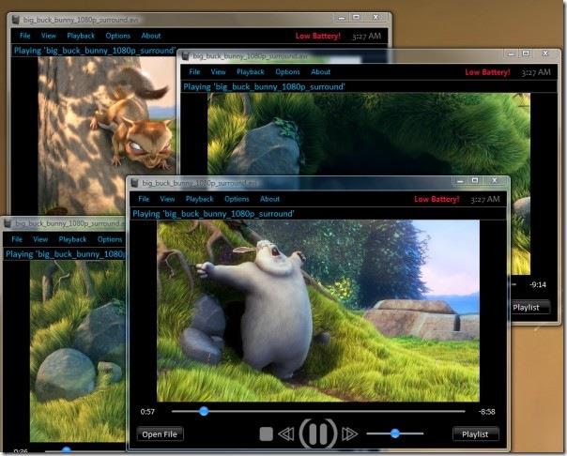Click the Low Battery! warning in the front window
This screenshot has height=456, width=567.
point(437,199)
